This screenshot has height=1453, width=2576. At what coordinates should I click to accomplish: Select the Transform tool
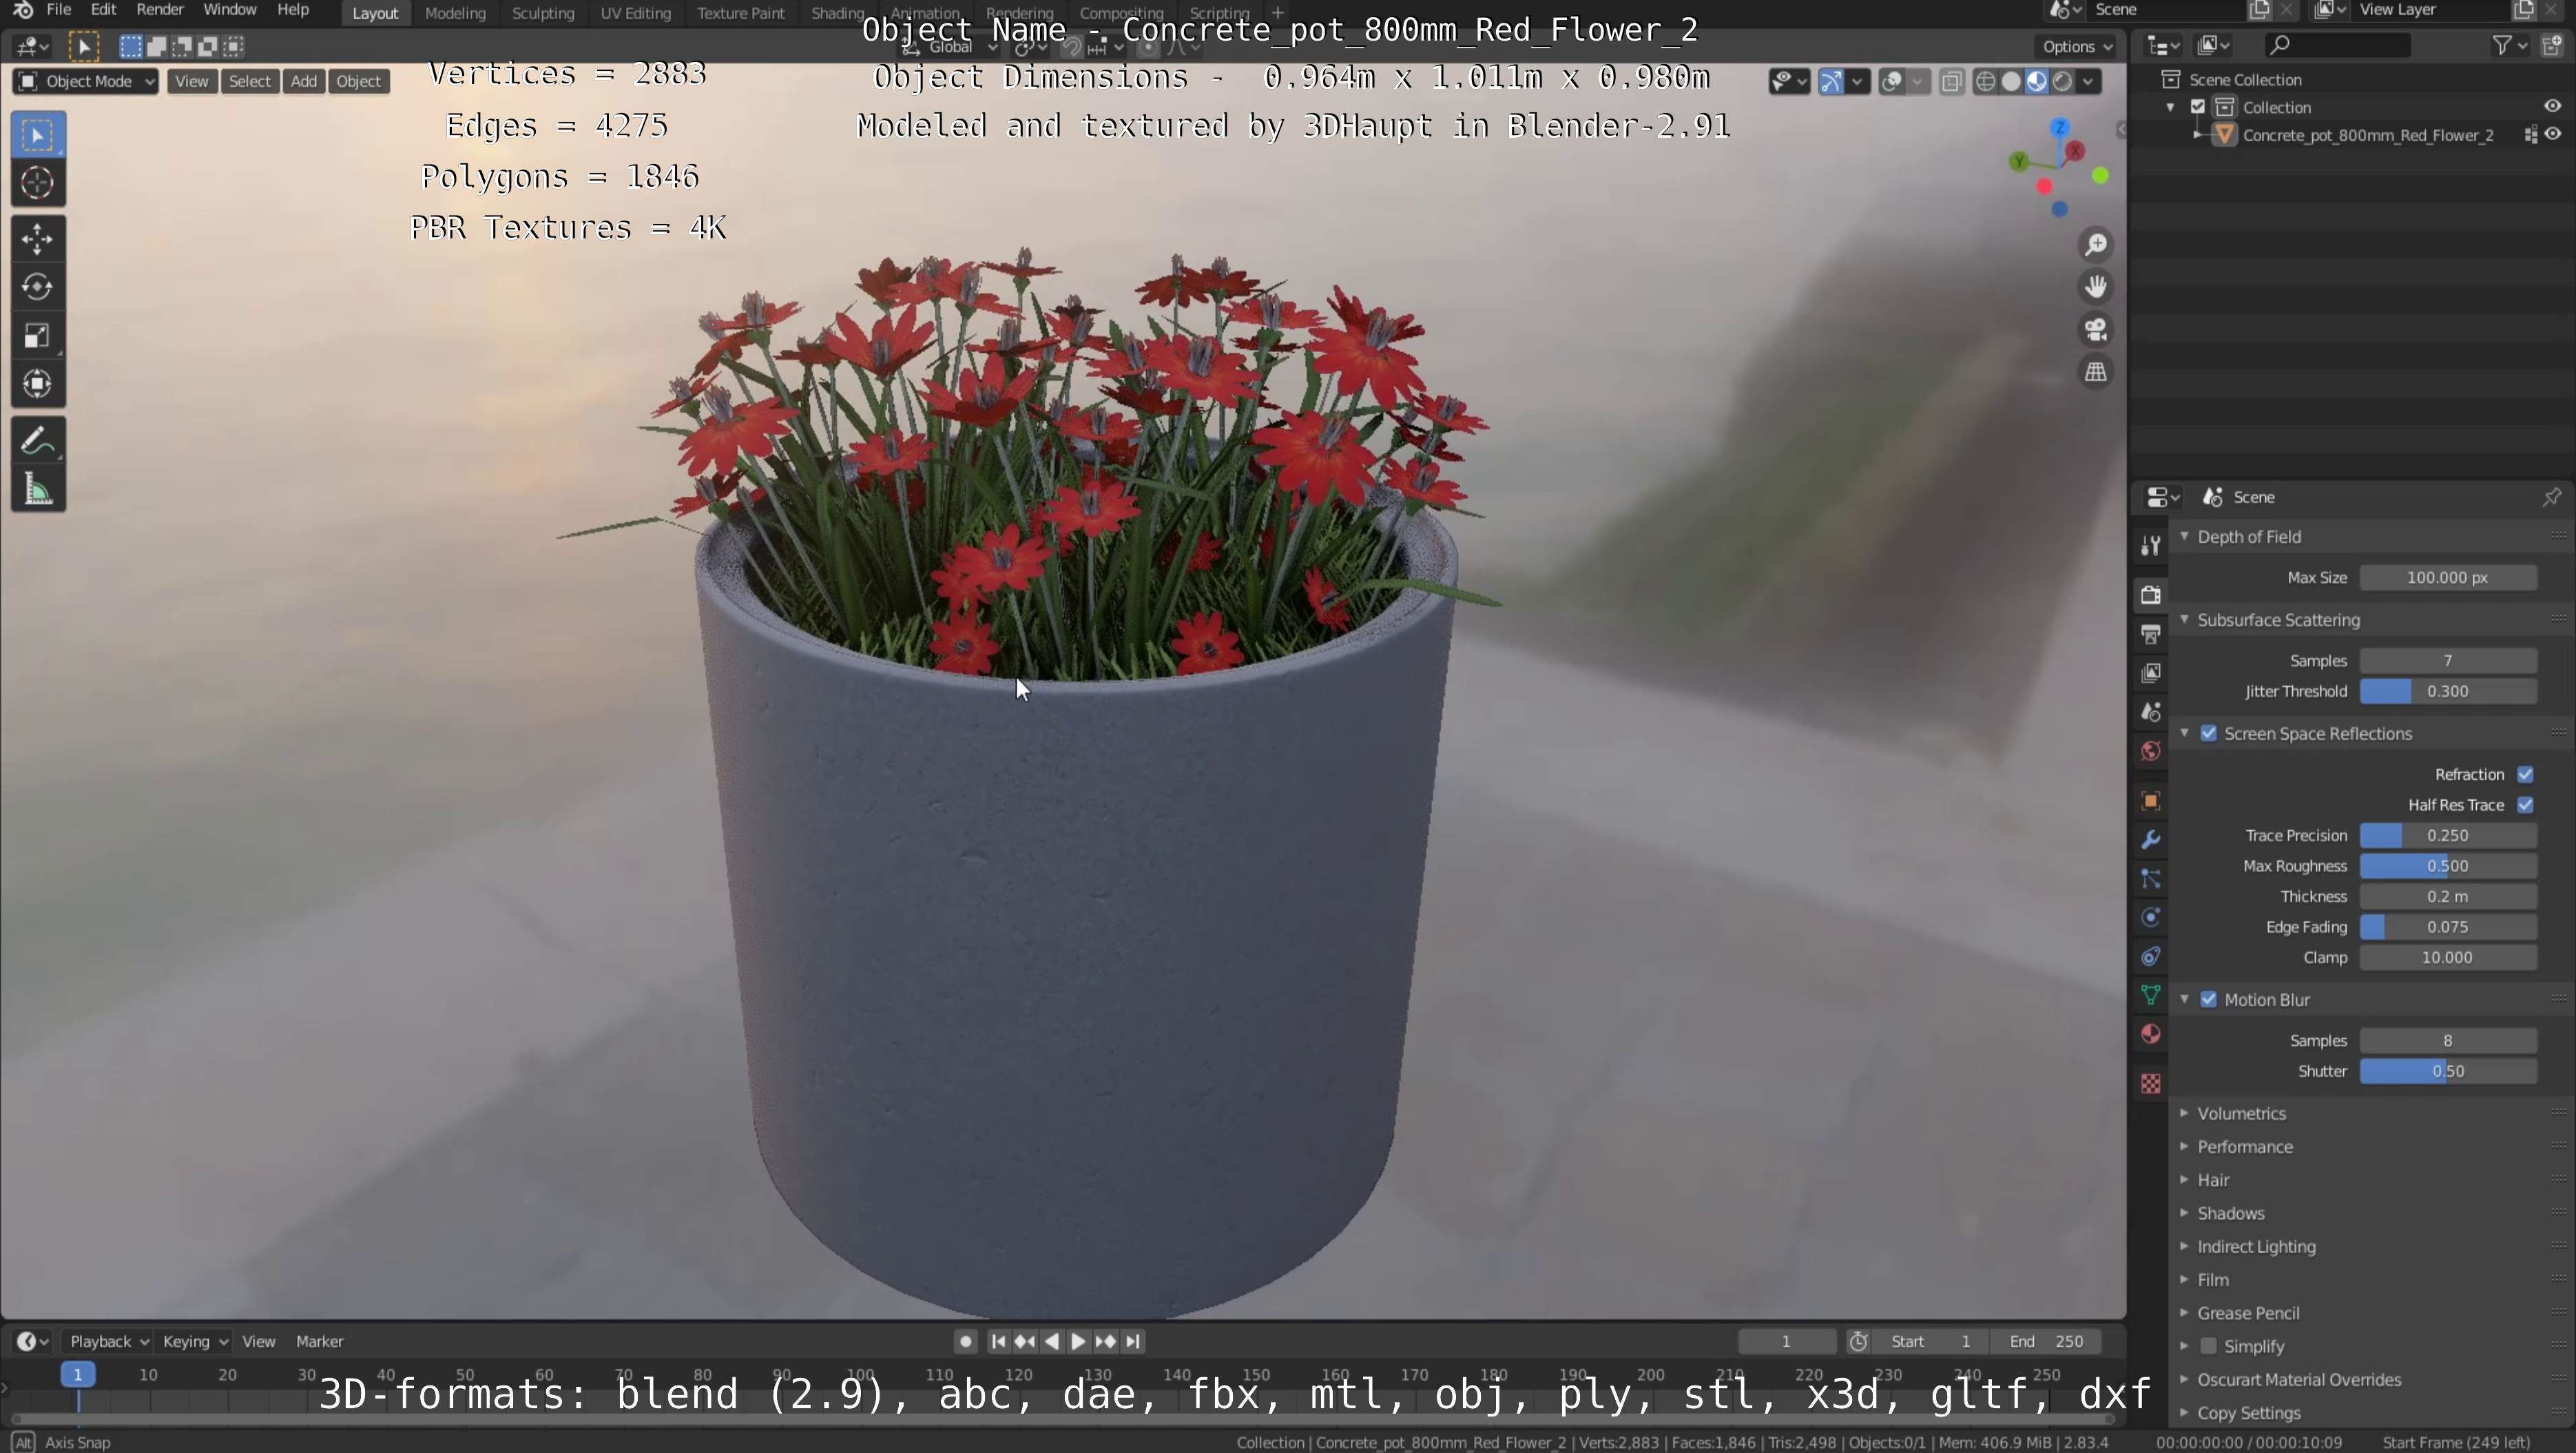pos(38,384)
